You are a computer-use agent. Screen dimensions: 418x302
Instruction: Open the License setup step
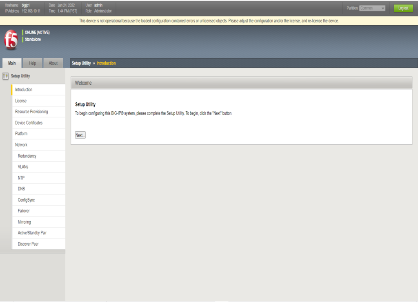click(21, 101)
